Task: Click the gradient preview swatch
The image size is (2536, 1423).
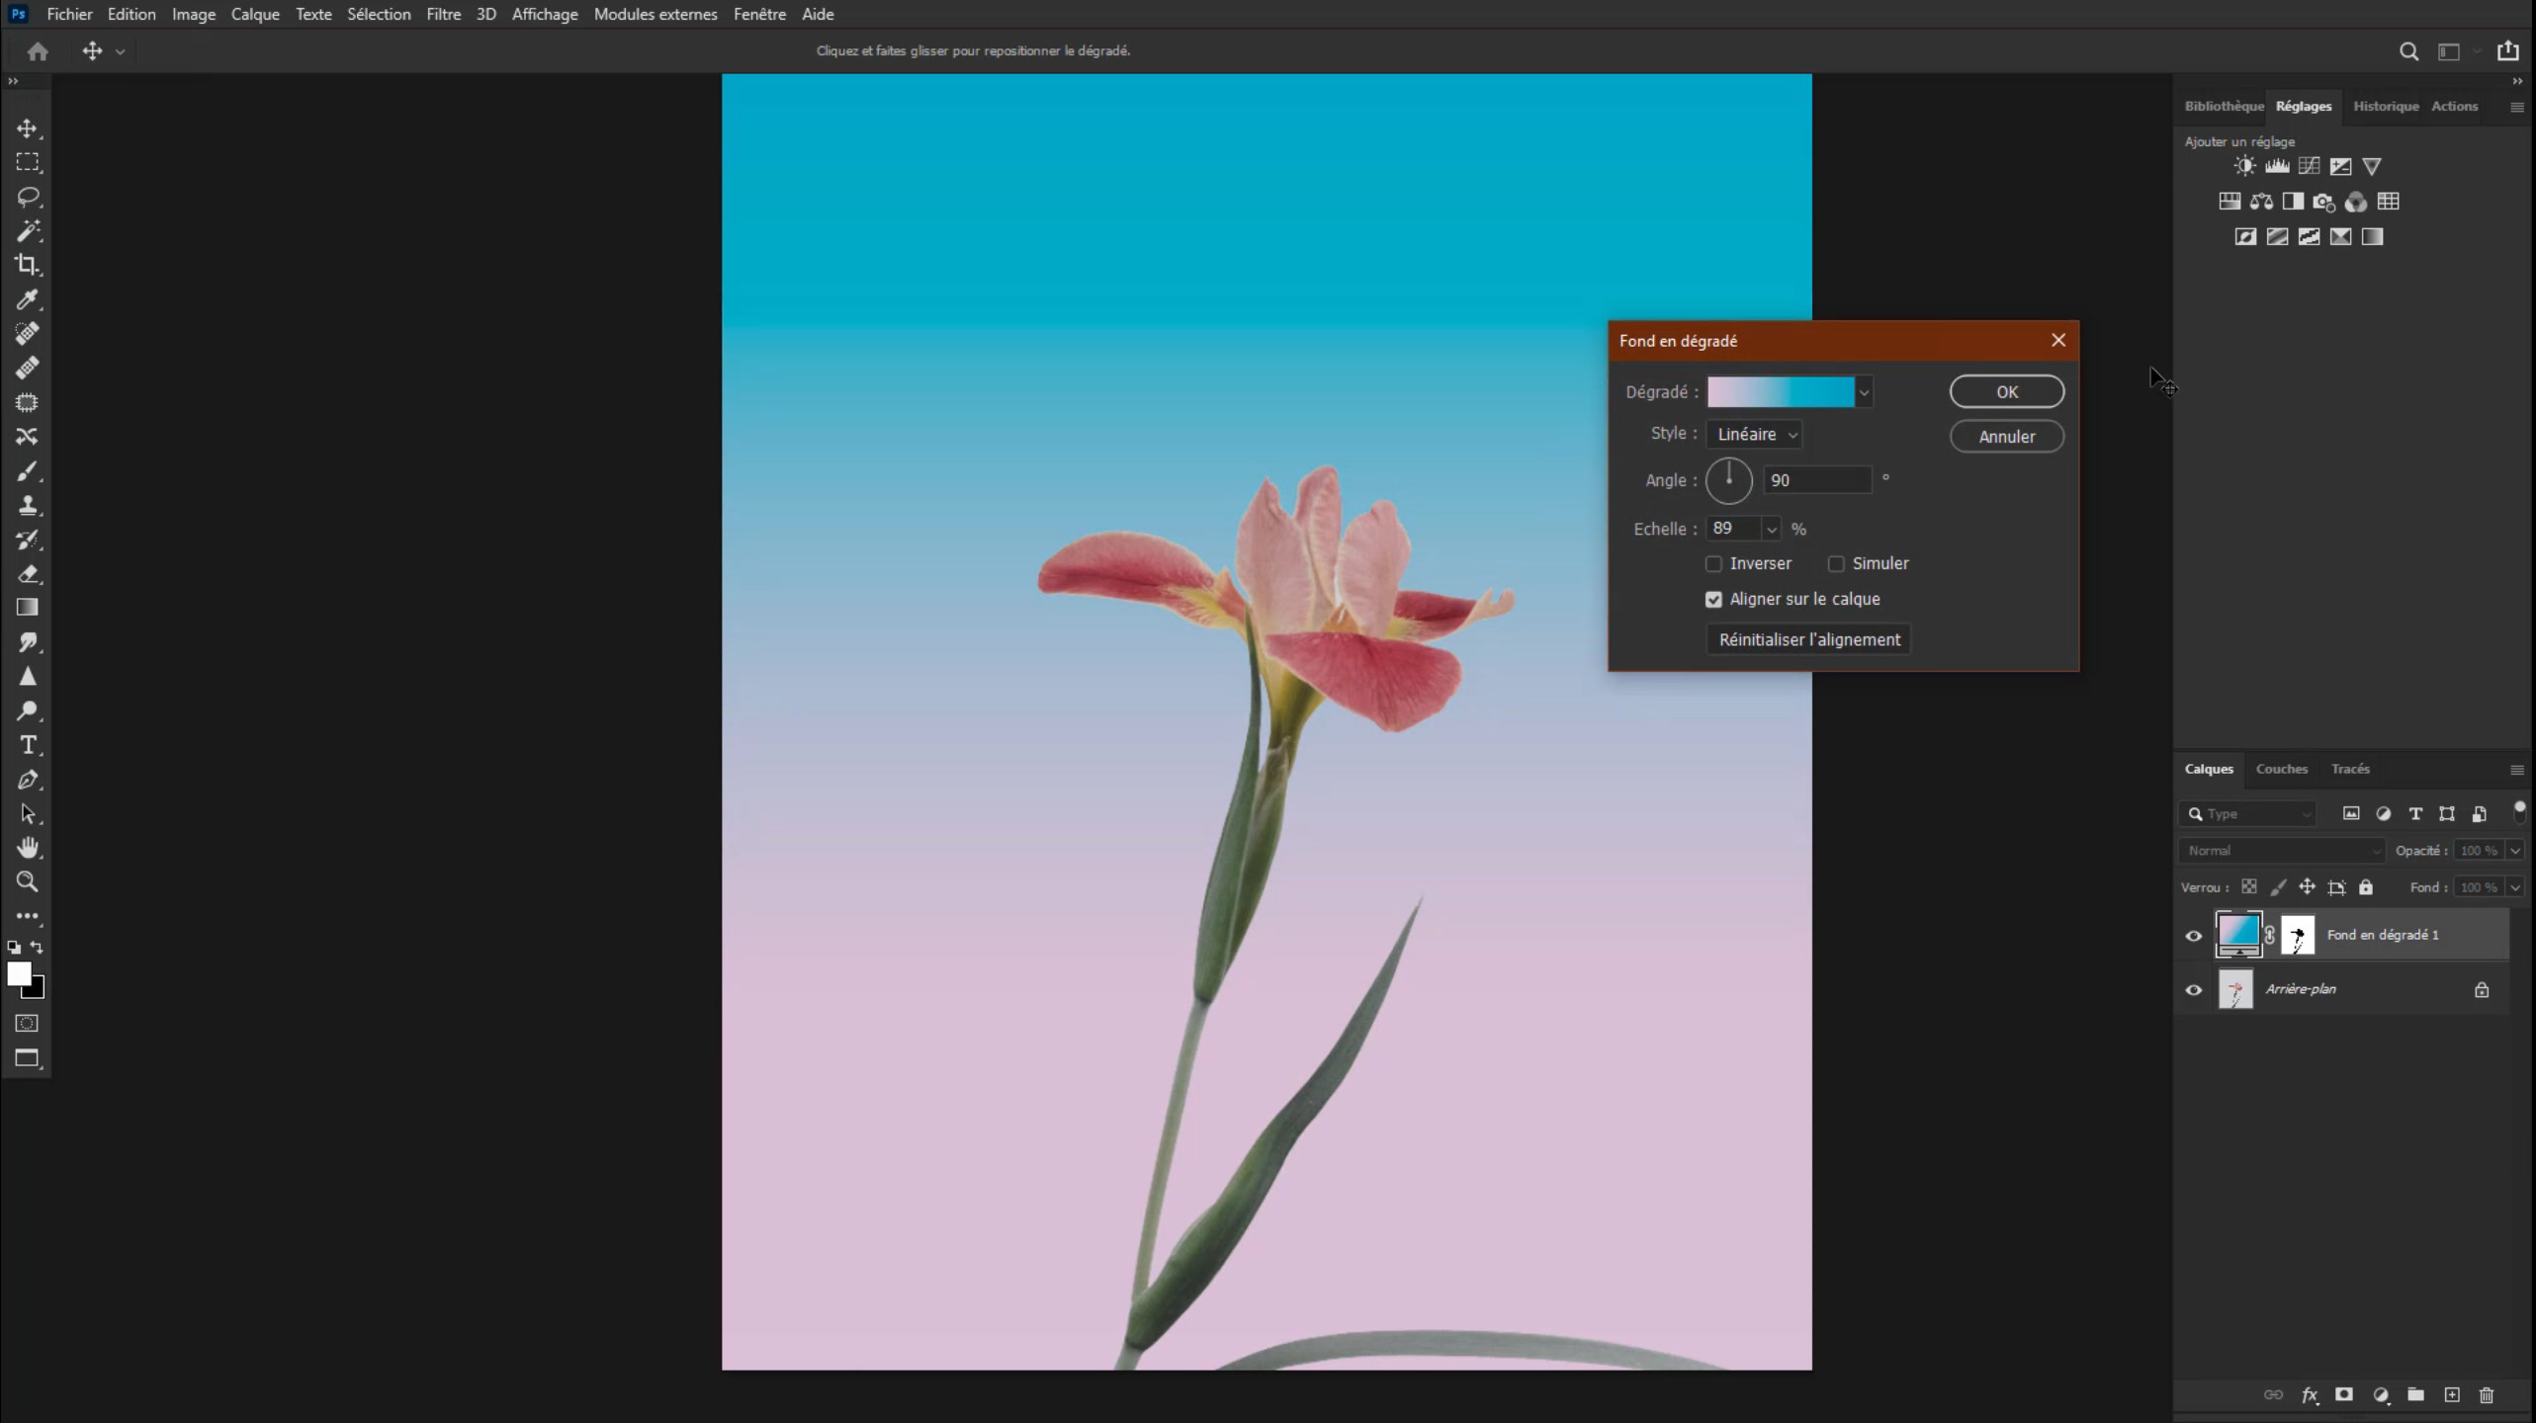Action: click(x=1781, y=392)
